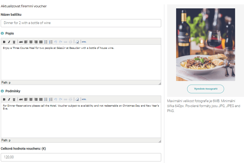Insert bullet list in the Popis editor
The image size is (244, 163).
click(x=46, y=42)
